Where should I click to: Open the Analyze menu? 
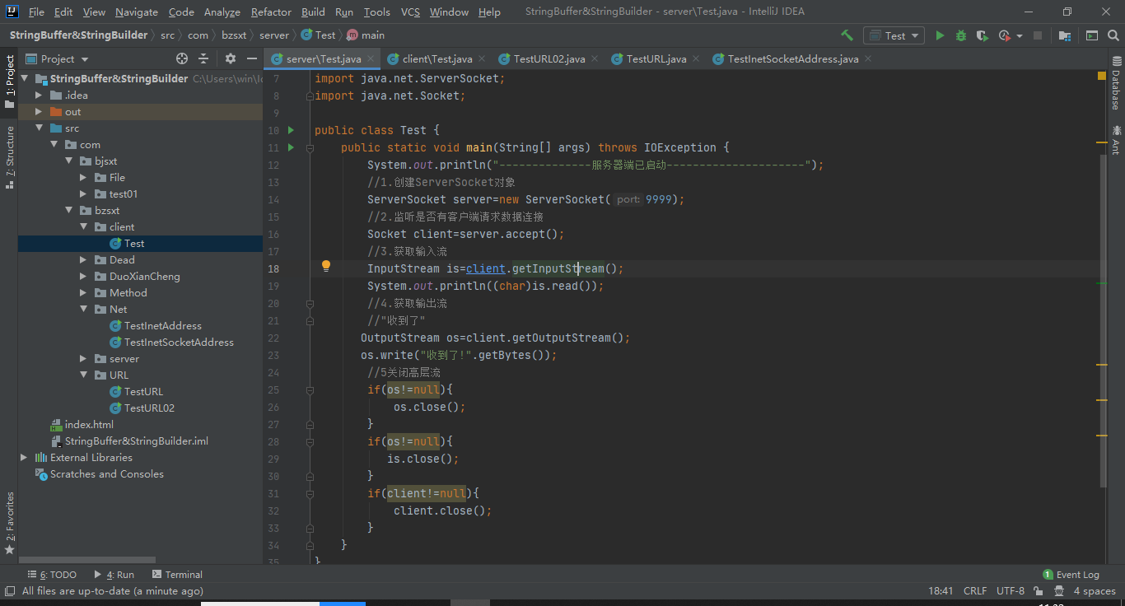pyautogui.click(x=222, y=12)
